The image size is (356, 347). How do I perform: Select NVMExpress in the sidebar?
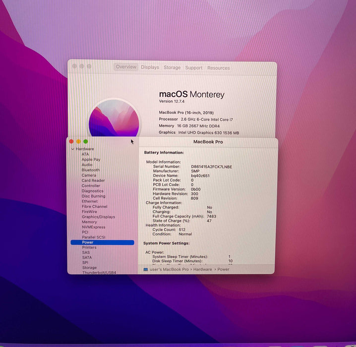tap(94, 227)
